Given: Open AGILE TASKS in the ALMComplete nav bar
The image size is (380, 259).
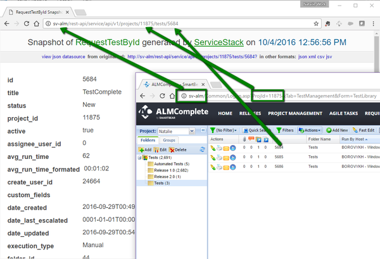Looking at the screenshot, I should pos(343,113).
